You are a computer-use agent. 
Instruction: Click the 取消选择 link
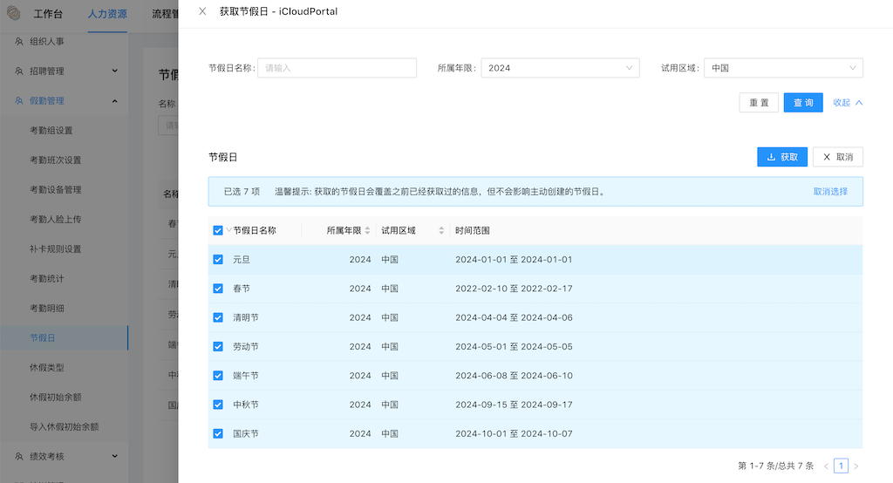point(830,192)
